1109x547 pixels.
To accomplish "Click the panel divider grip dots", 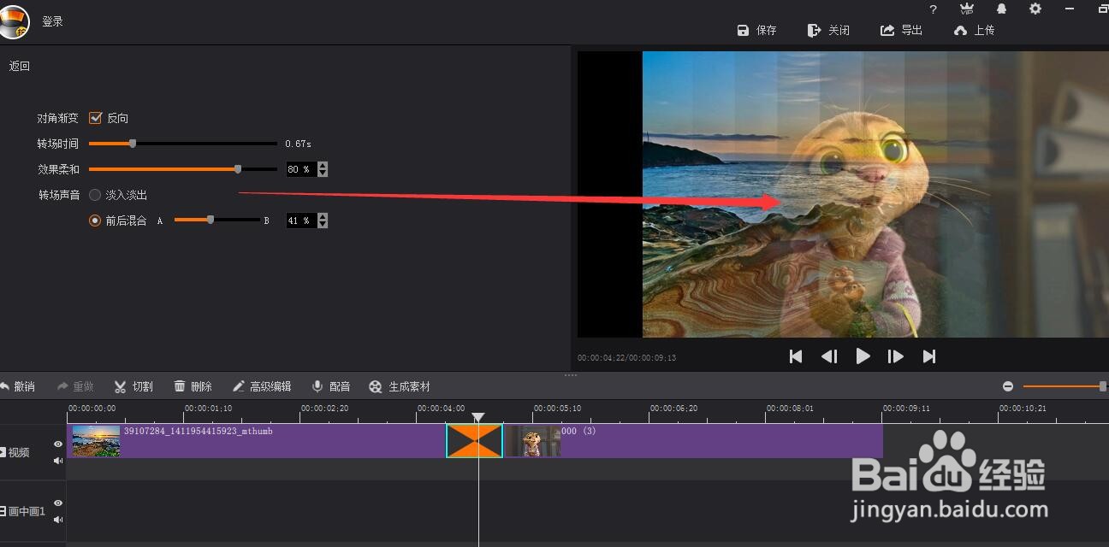I will pyautogui.click(x=571, y=375).
